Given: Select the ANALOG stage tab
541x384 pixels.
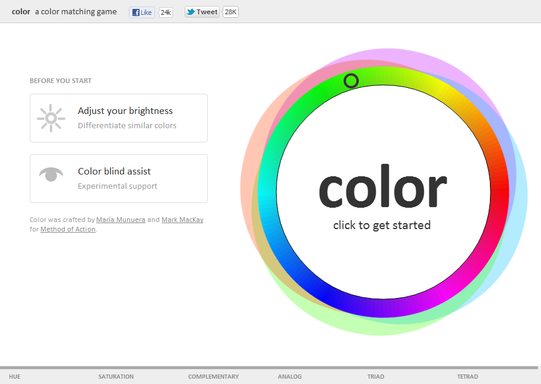Looking at the screenshot, I should coord(290,376).
